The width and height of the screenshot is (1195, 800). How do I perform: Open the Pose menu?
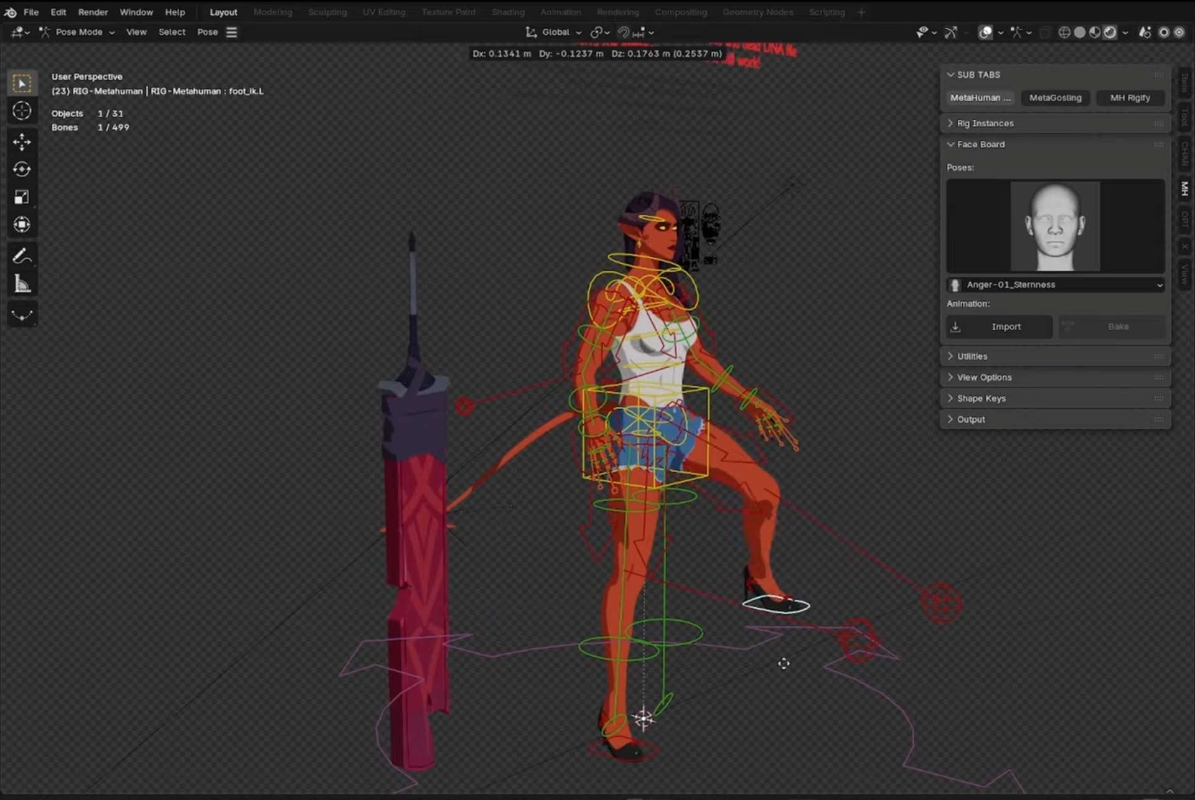coord(207,32)
